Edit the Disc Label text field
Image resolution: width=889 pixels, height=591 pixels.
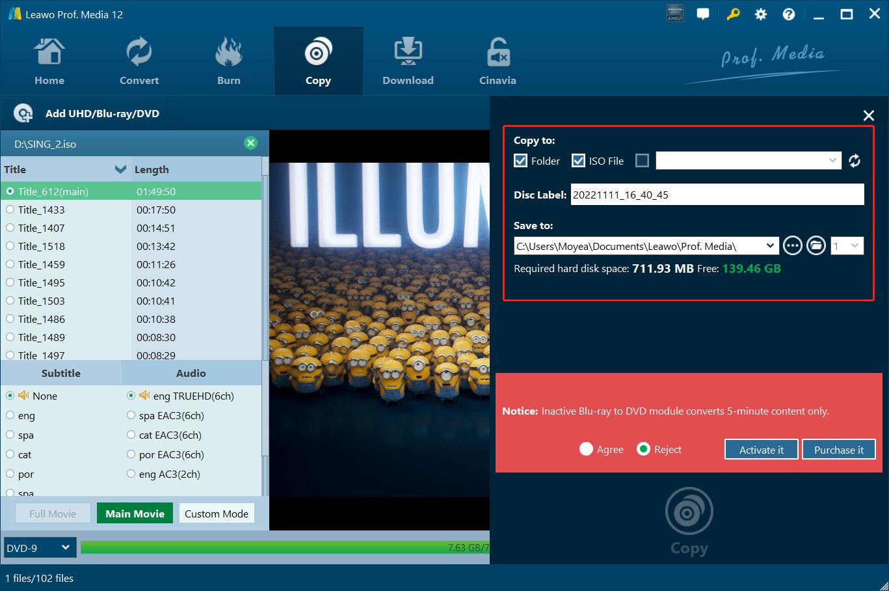coord(717,195)
